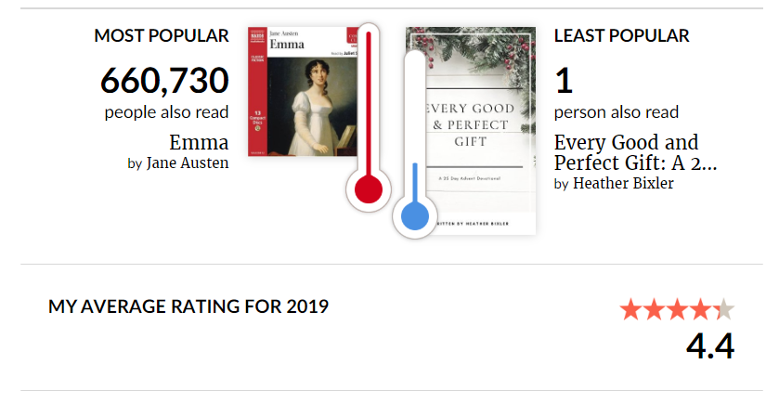Open the Emma audiobook cover
This screenshot has height=403, width=779.
(x=303, y=91)
